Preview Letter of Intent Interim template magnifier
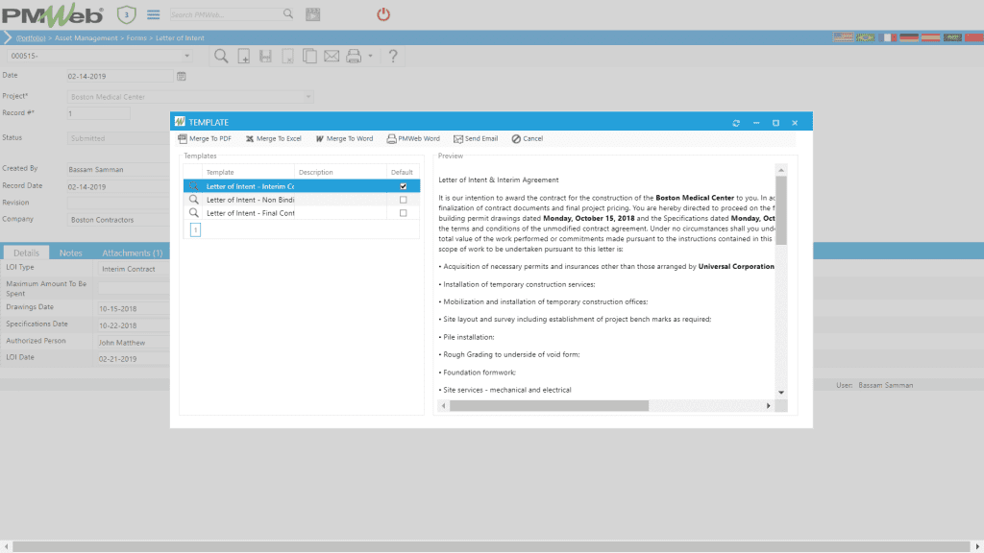Image resolution: width=984 pixels, height=553 pixels. point(193,186)
